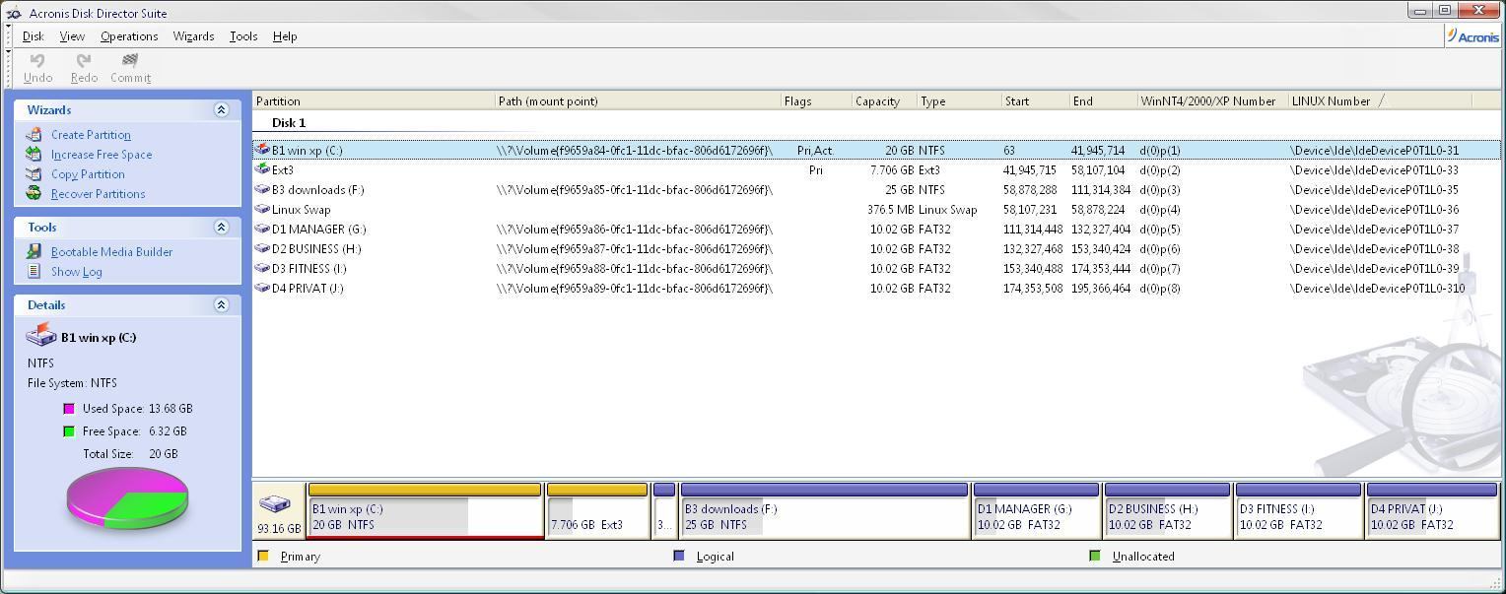Click the green Free Space swatch
This screenshot has width=1506, height=594.
[69, 430]
